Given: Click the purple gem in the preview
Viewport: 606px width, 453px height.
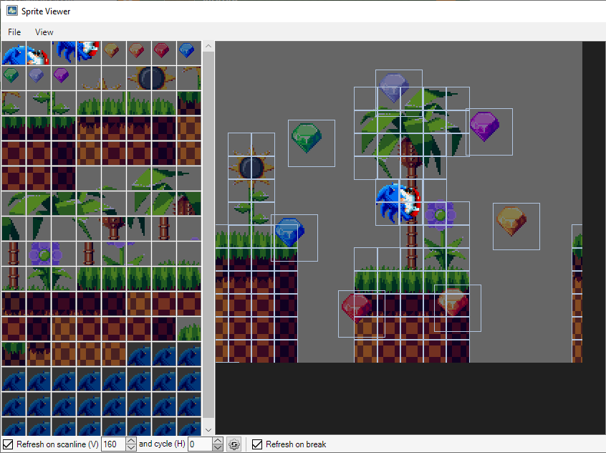Looking at the screenshot, I should tap(484, 126).
